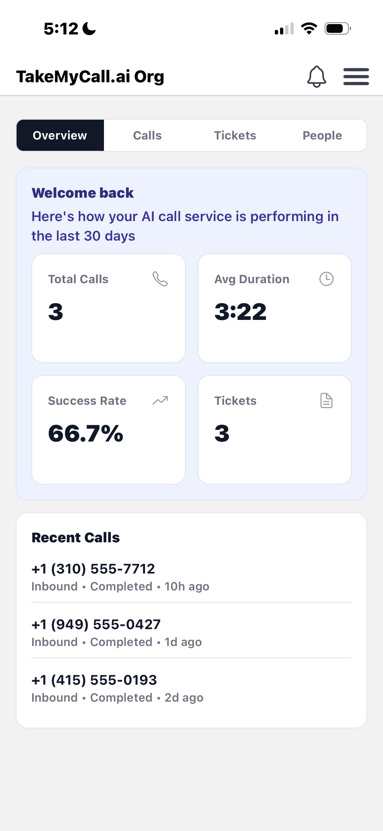Switch to the Calls tab
This screenshot has height=831, width=383.
(147, 135)
